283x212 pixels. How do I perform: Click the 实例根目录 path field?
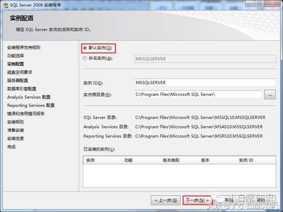(198, 95)
